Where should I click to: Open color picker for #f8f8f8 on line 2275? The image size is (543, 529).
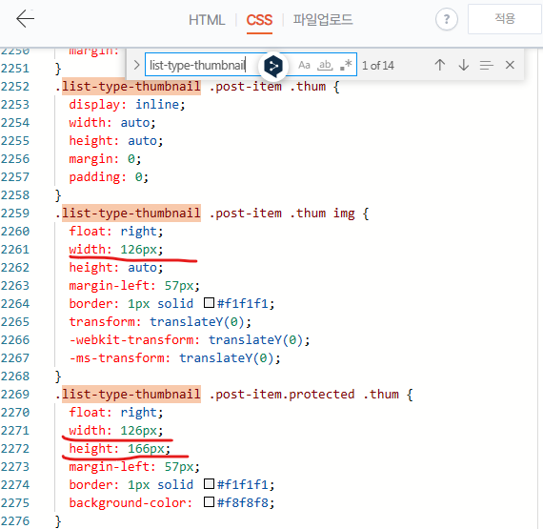click(x=209, y=501)
